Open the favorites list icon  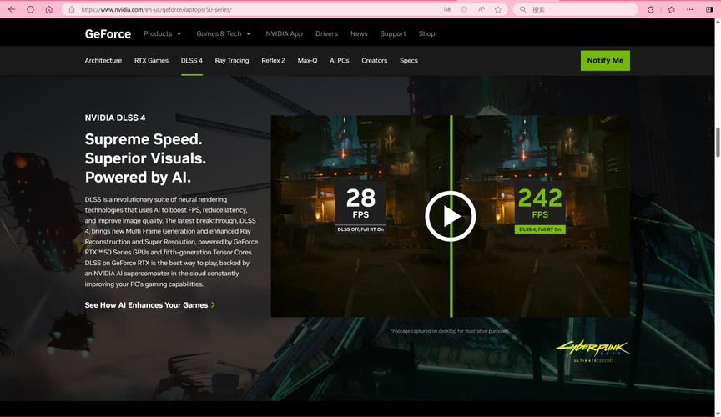click(671, 9)
